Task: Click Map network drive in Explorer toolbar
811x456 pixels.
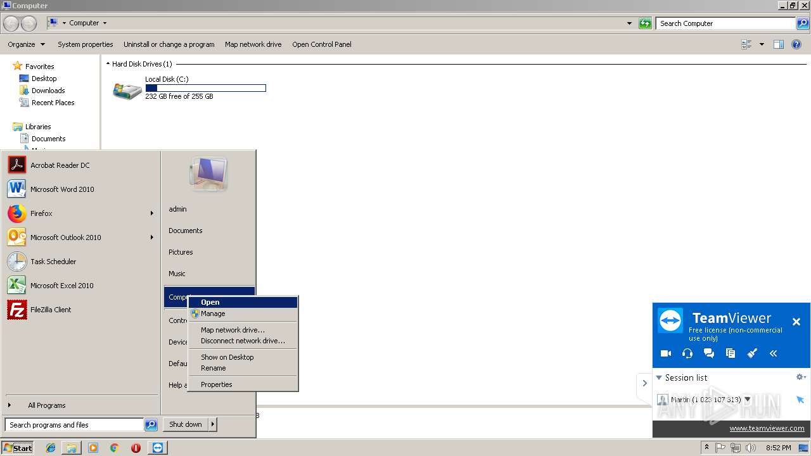Action: click(253, 44)
